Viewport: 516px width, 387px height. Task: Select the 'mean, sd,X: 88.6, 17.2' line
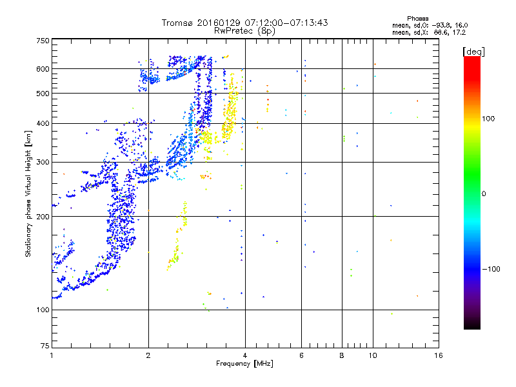pyautogui.click(x=429, y=32)
